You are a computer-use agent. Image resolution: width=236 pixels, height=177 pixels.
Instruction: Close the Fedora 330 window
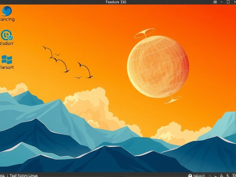[234, 2]
